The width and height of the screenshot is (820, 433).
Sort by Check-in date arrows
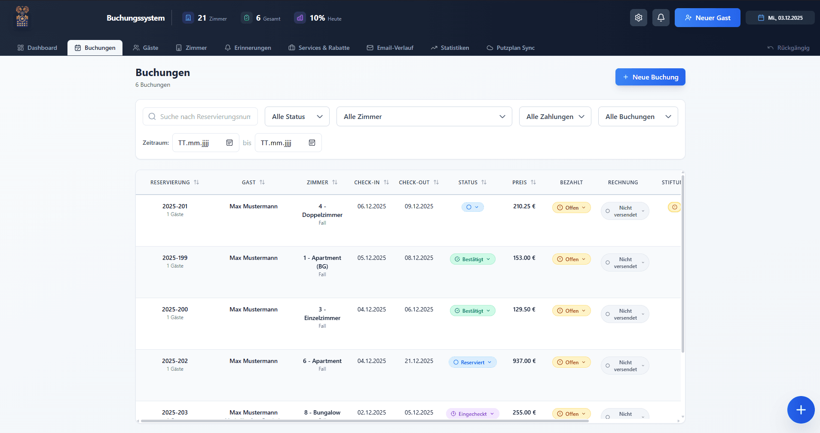click(x=386, y=182)
